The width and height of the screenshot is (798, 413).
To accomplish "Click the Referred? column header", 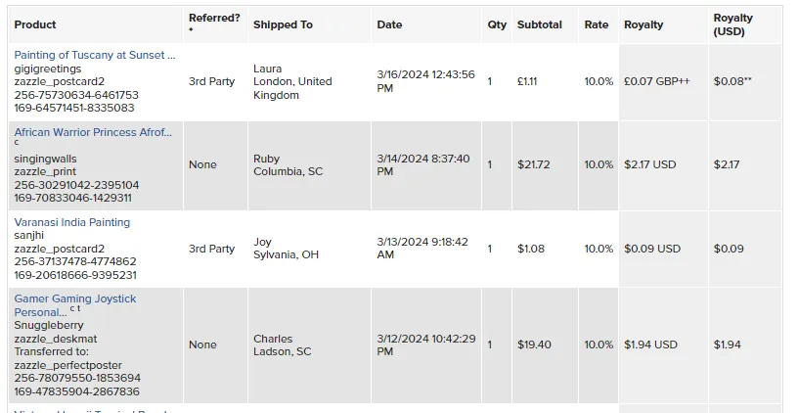I will [x=213, y=18].
